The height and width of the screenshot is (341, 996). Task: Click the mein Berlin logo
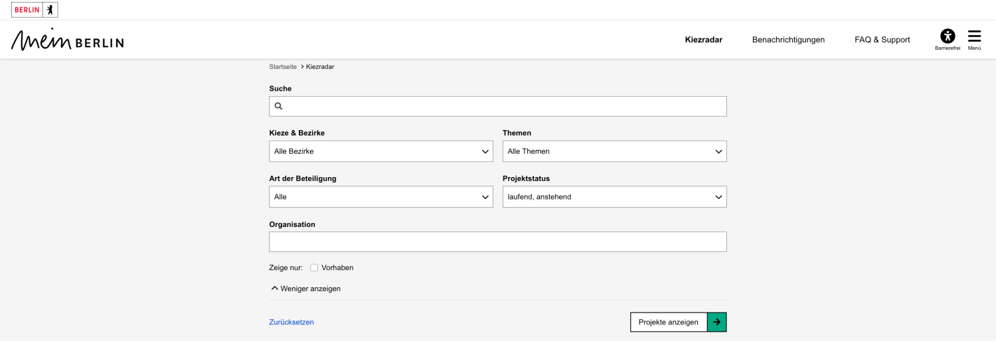click(67, 40)
